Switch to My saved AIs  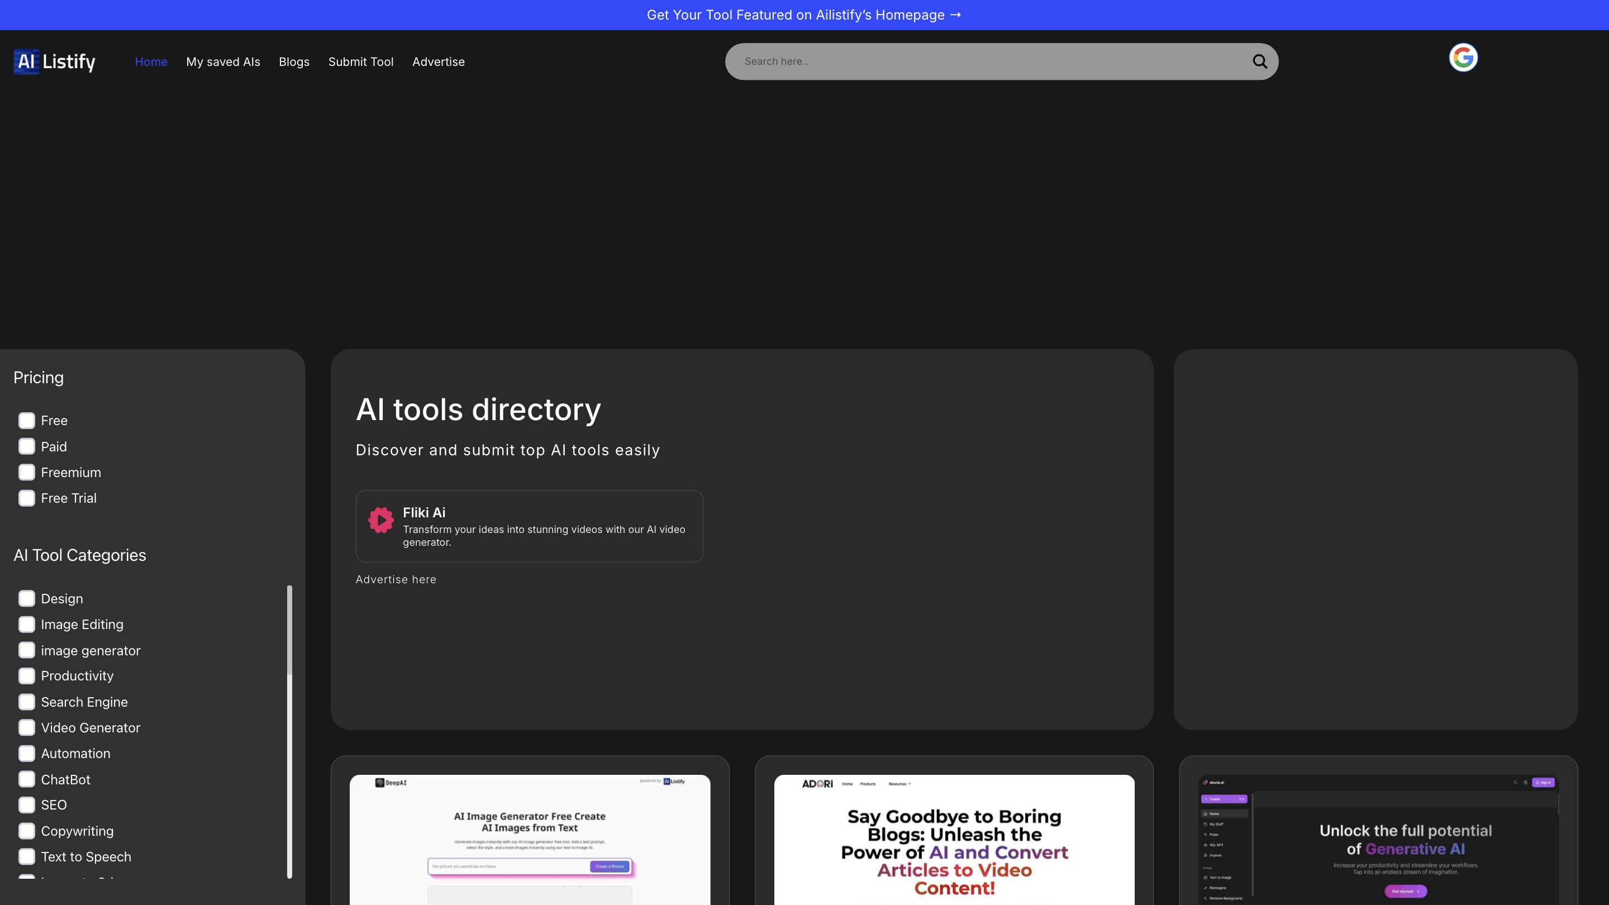[223, 61]
